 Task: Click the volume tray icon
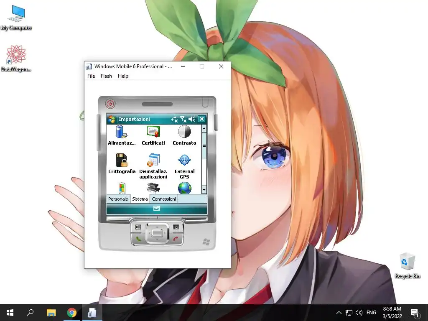(359, 313)
